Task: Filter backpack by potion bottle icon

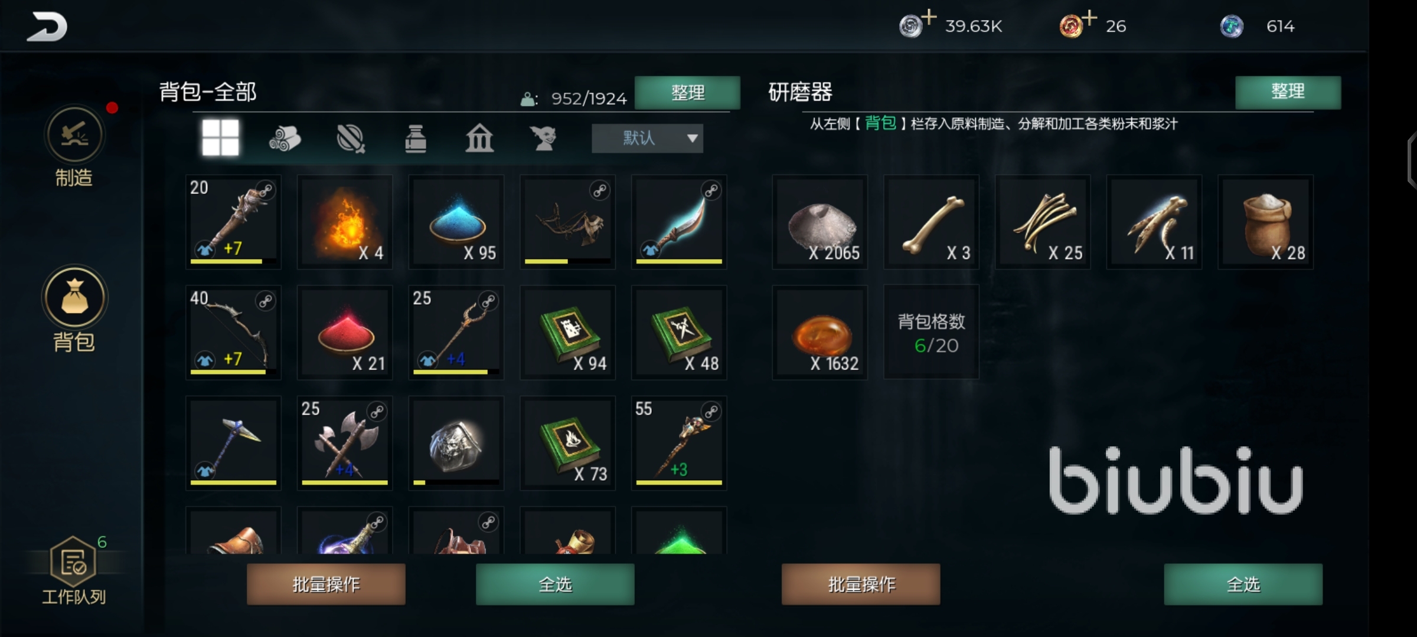Action: click(x=416, y=139)
